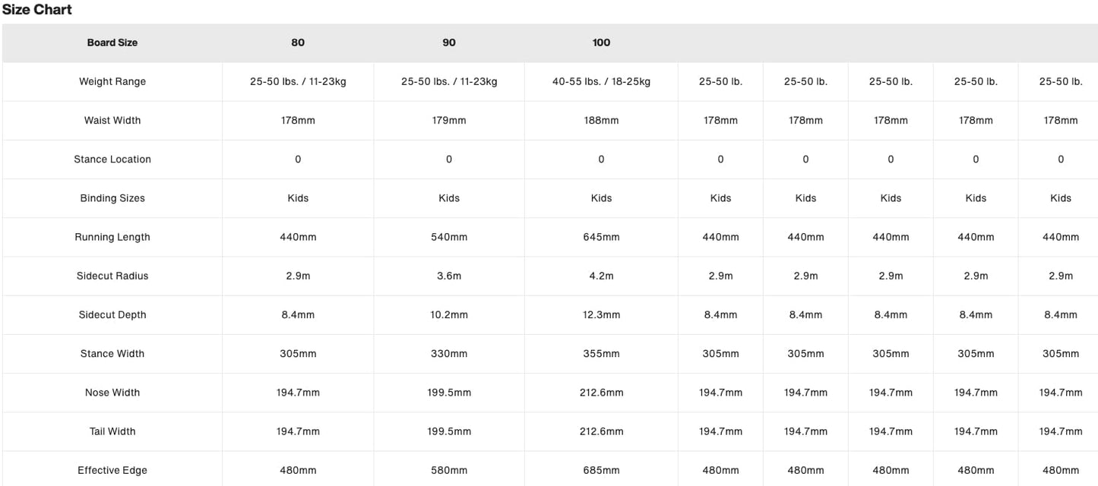Select the Stance Location row label
This screenshot has height=486, width=1098.
pyautogui.click(x=112, y=159)
